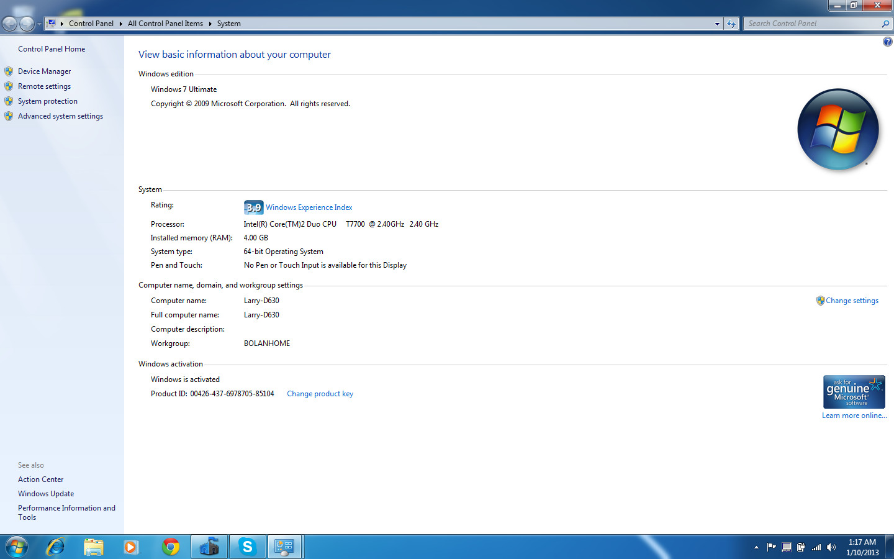The image size is (894, 559).
Task: Click the System breadcrumb
Action: (228, 24)
